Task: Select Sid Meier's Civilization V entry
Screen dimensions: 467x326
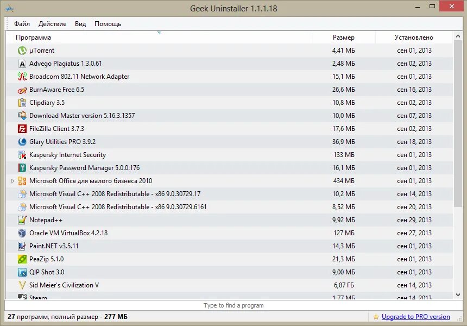Action: pos(64,285)
